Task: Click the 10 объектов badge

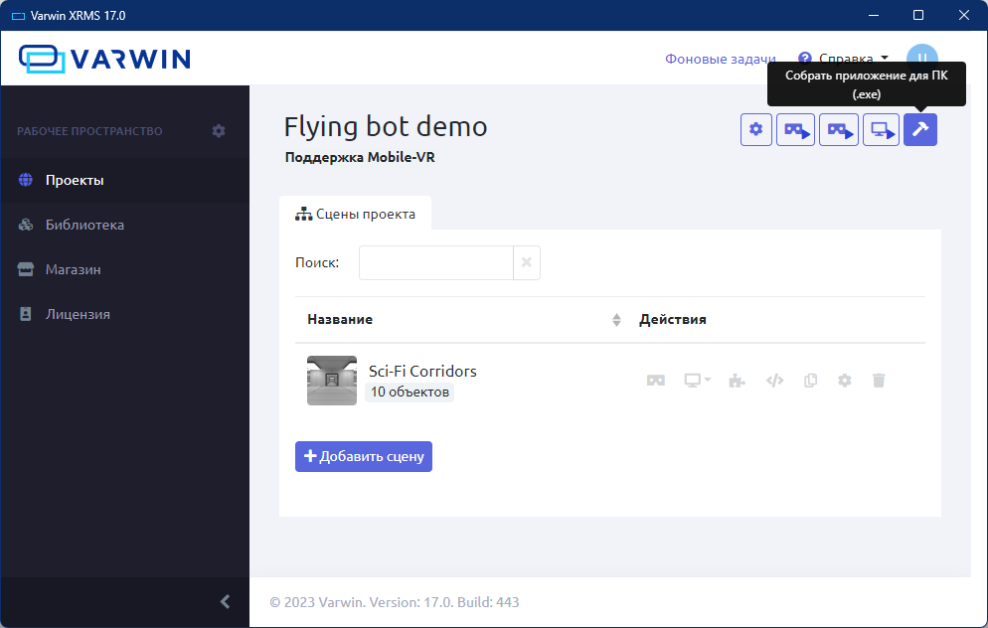Action: pyautogui.click(x=410, y=392)
